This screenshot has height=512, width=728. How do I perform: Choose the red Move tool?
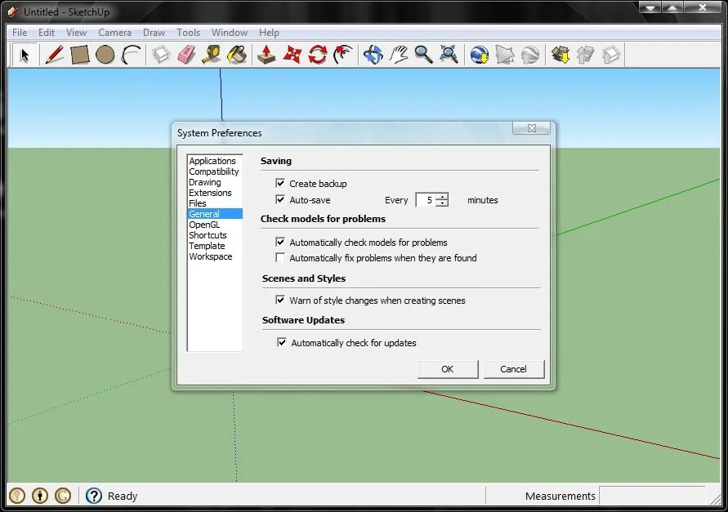point(292,55)
